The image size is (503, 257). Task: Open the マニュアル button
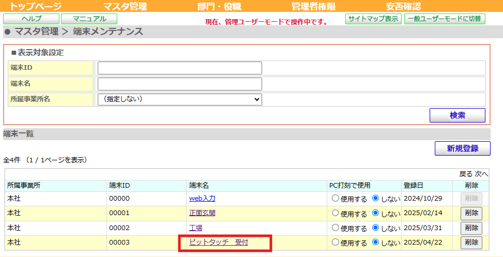coord(89,19)
